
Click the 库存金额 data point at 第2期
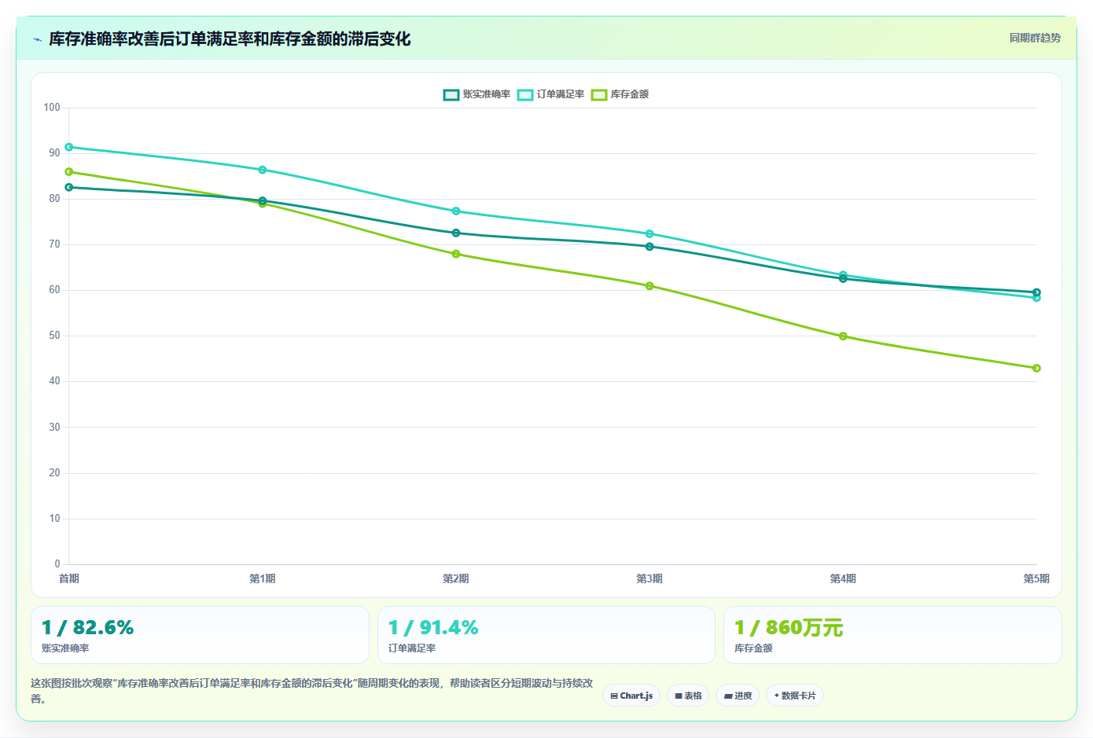point(456,254)
